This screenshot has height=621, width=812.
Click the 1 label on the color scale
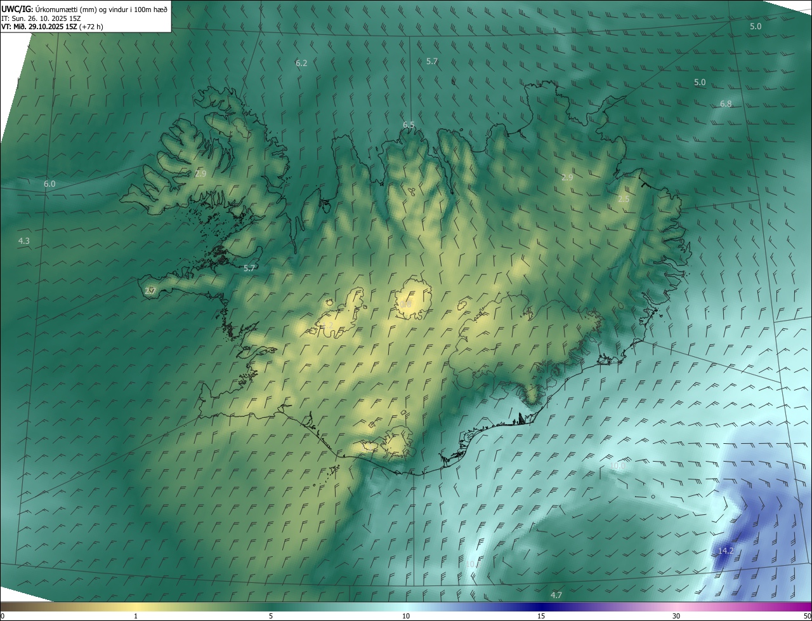coord(136,616)
